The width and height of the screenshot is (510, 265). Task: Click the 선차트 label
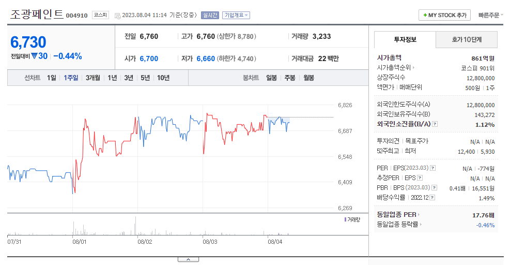32,78
